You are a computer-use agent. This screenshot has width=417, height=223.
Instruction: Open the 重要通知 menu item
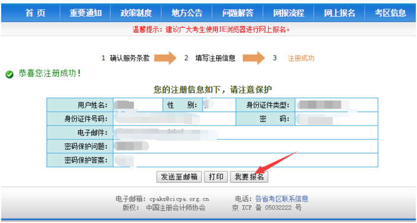click(x=86, y=13)
